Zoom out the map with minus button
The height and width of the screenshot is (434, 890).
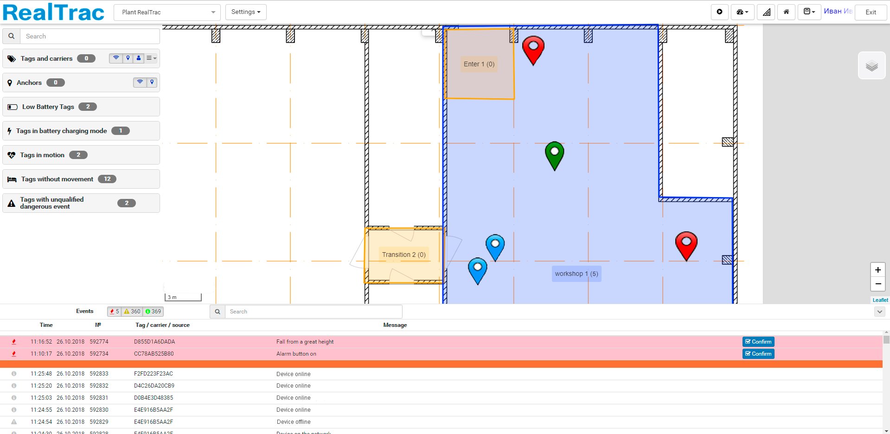[878, 284]
